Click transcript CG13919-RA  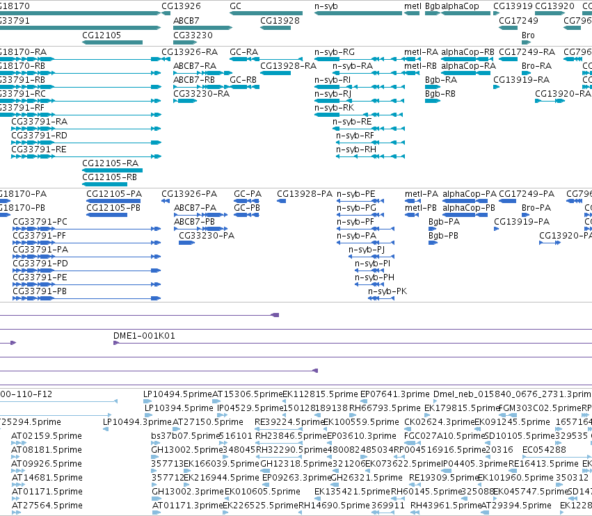pyautogui.click(x=522, y=80)
